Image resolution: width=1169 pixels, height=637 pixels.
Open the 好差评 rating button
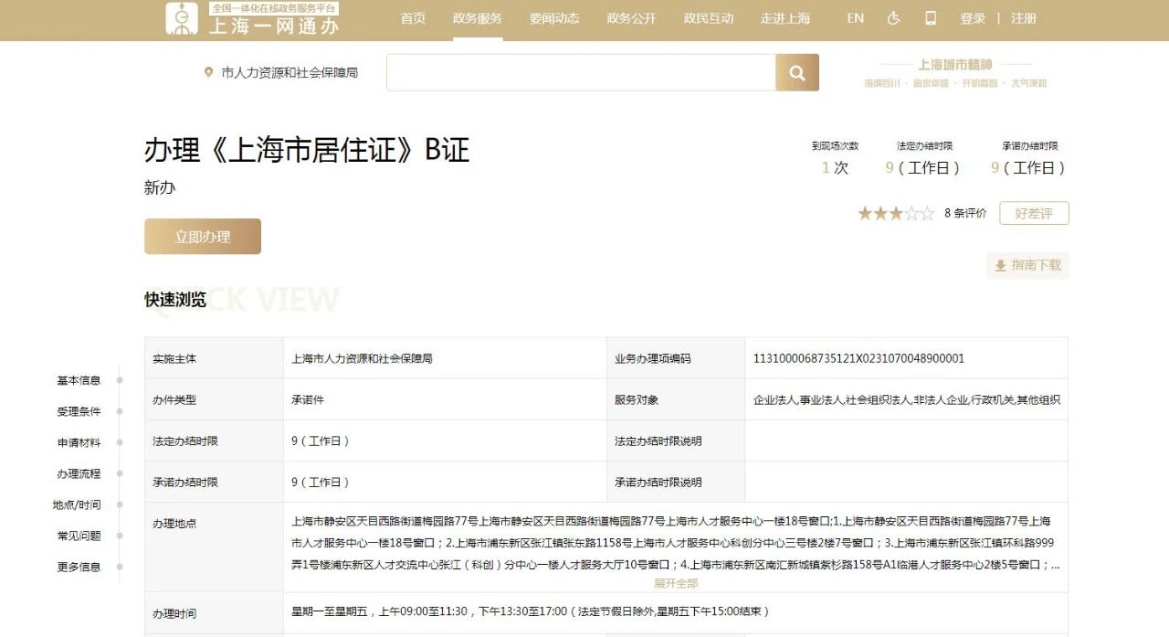click(x=1034, y=213)
